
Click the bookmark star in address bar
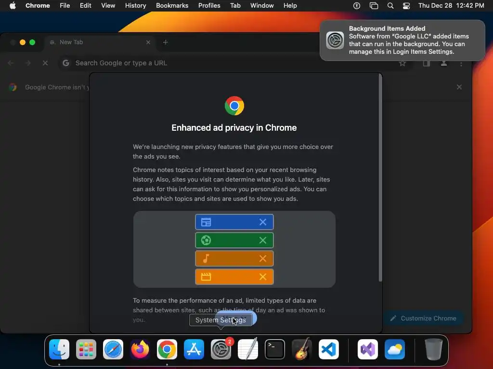(x=402, y=63)
